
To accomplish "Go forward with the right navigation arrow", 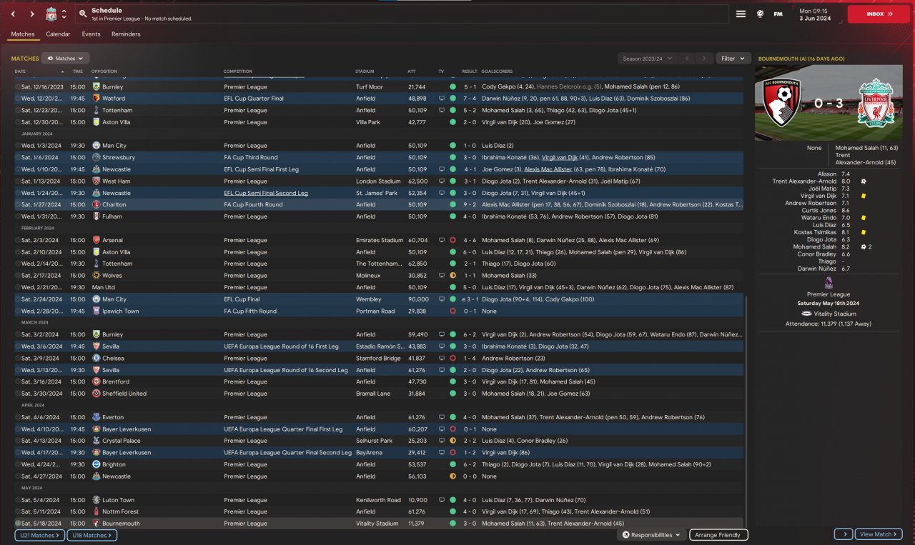I will pyautogui.click(x=32, y=14).
